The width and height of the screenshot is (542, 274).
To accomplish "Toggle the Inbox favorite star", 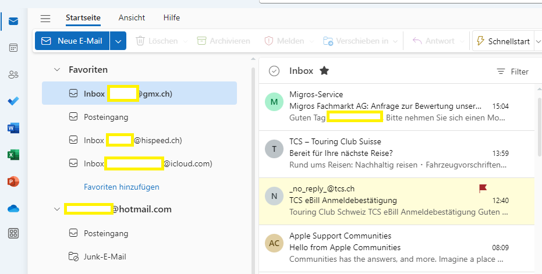I will tap(324, 71).
